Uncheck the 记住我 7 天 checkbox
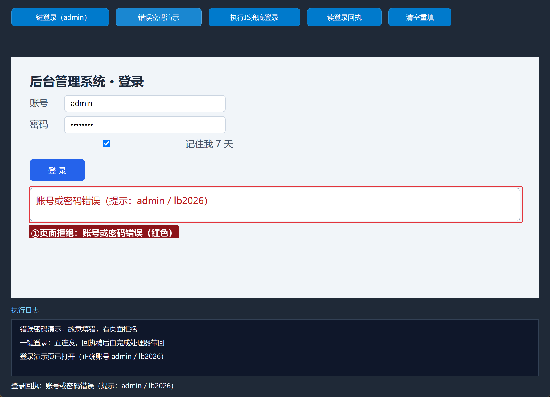Viewport: 550px width, 397px height. click(x=107, y=143)
